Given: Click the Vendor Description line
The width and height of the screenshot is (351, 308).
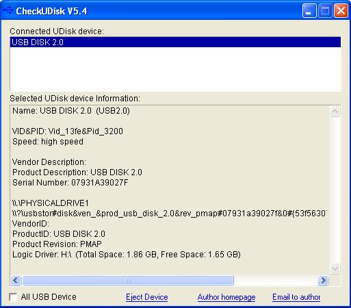Looking at the screenshot, I should pos(49,162).
